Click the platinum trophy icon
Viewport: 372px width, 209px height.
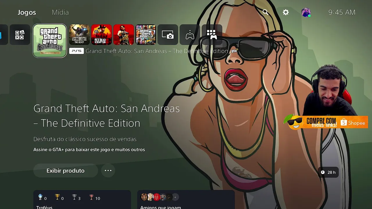coord(40,197)
